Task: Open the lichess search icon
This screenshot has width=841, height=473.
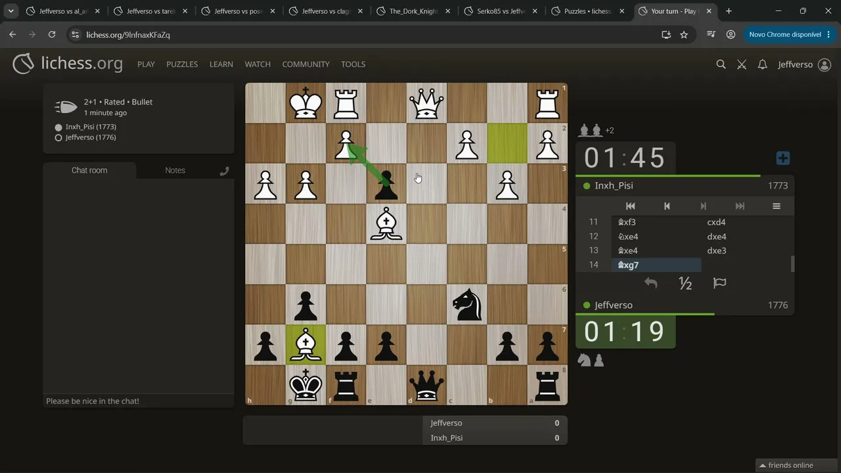Action: tap(721, 64)
